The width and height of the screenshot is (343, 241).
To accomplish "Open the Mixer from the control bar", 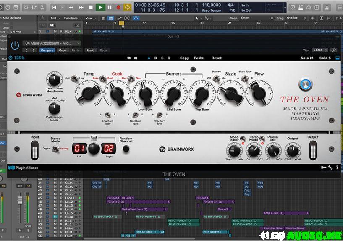I will pyautogui.click(x=34, y=8).
